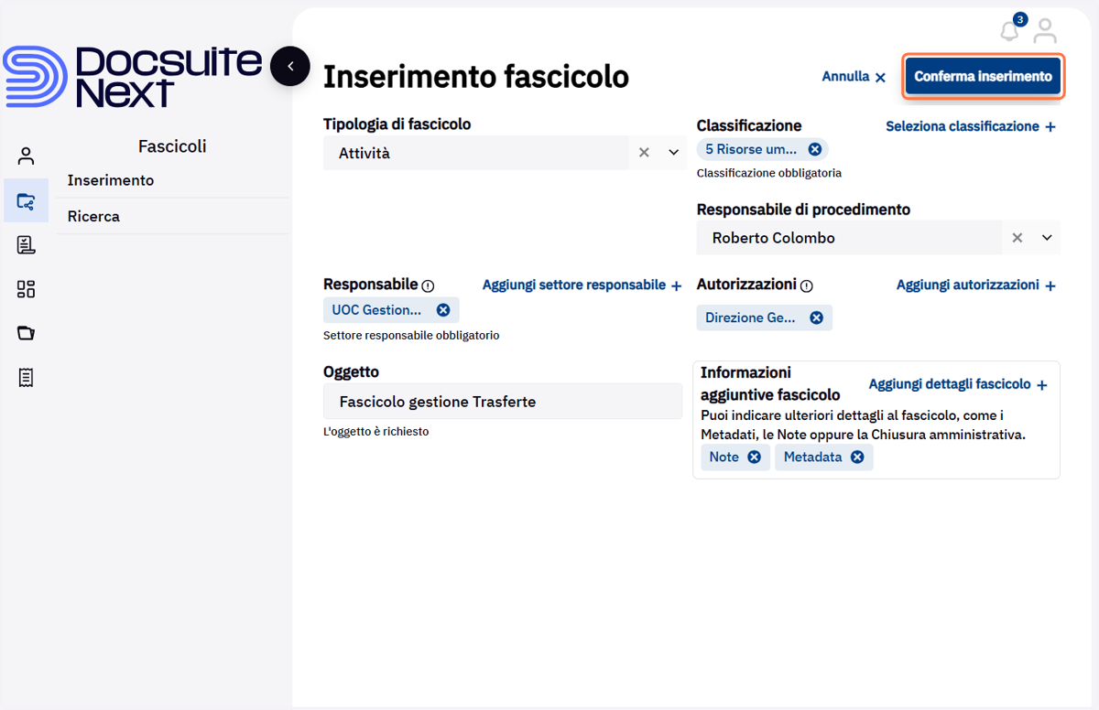Click Annulla to cancel insertion

(854, 77)
